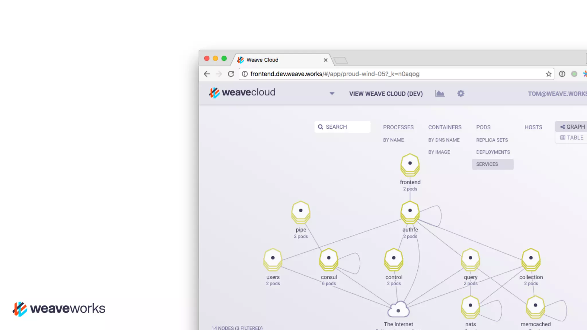Click the Search field

click(343, 127)
